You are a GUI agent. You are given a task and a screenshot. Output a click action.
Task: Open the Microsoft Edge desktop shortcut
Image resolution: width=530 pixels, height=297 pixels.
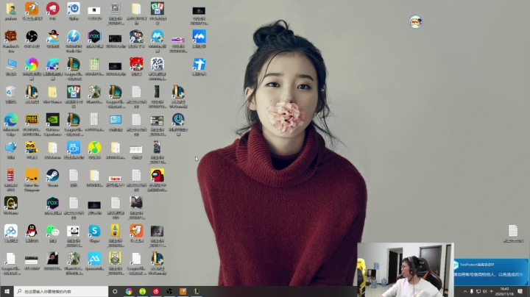(11, 120)
